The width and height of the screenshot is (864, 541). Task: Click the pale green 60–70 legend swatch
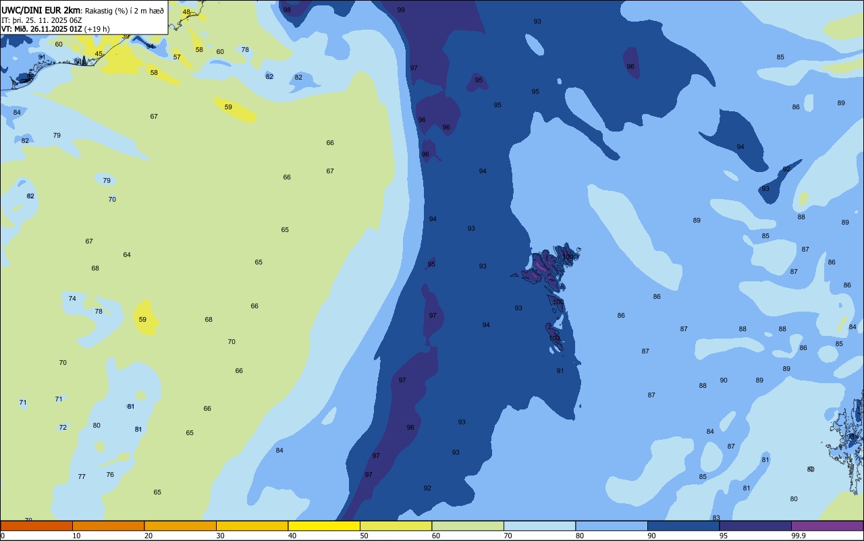point(468,525)
